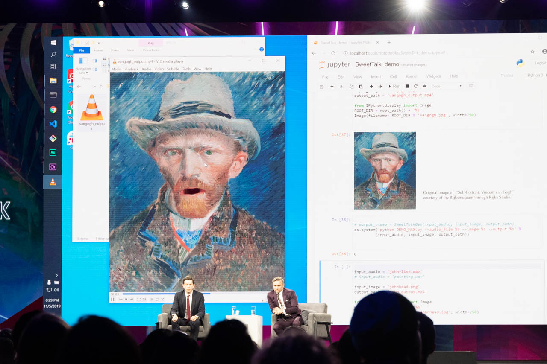Viewport: 547px width, 364px height.
Task: Save the notebook with the save icon
Action: point(321,86)
